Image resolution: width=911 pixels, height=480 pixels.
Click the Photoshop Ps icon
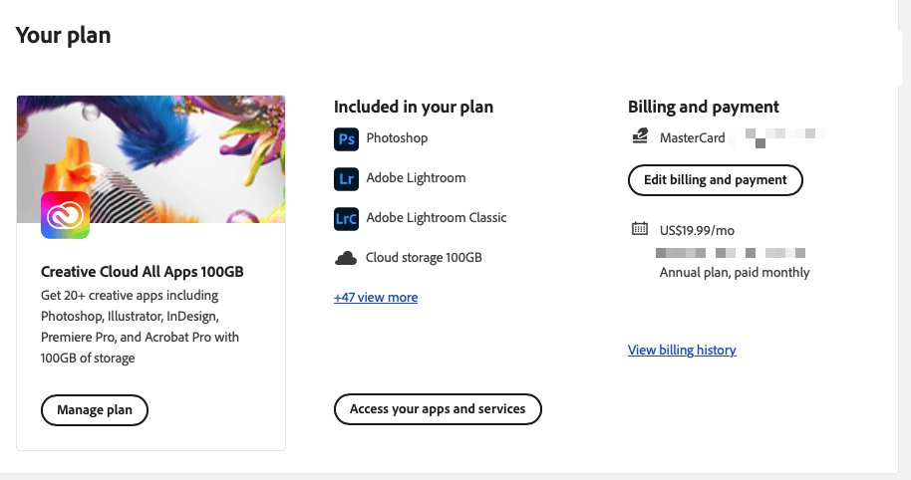(345, 139)
